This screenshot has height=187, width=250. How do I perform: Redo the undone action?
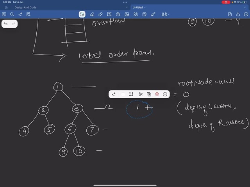pyautogui.click(x=14, y=24)
